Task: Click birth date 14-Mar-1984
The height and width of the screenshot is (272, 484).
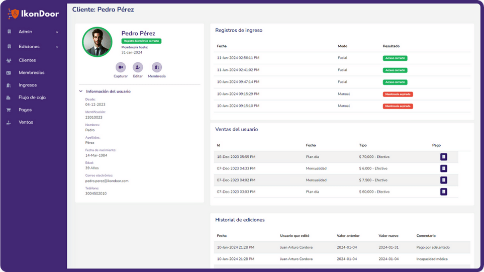Action: coord(96,155)
